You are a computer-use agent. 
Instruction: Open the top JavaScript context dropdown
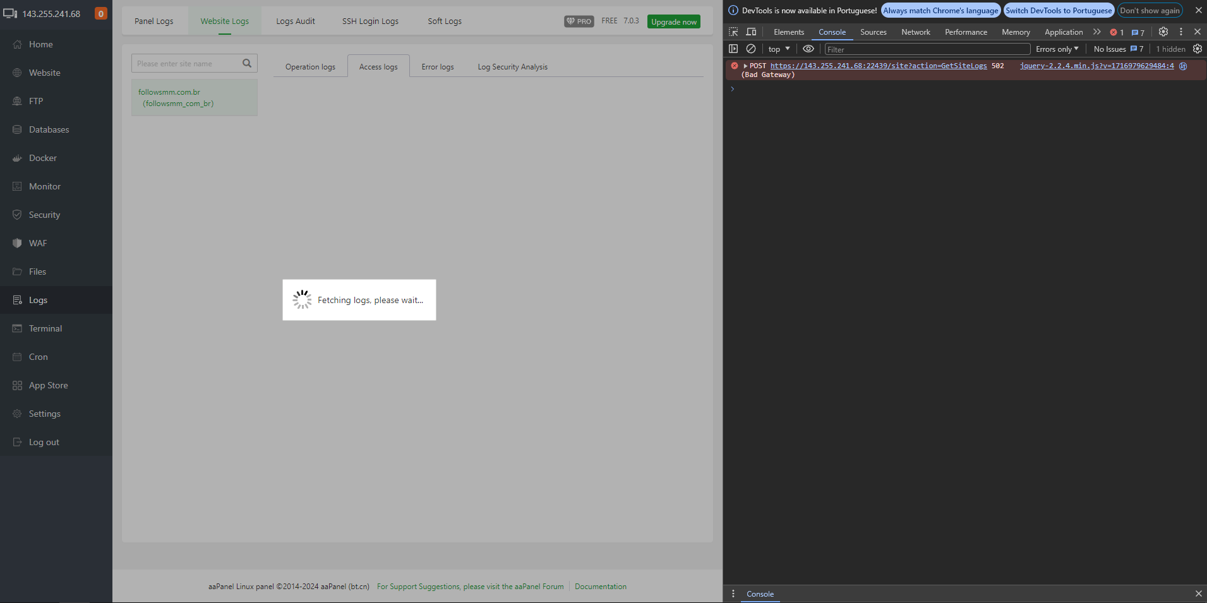pos(779,49)
